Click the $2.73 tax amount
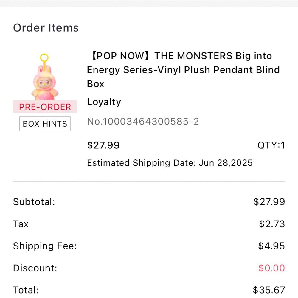298x298 pixels. (x=272, y=224)
